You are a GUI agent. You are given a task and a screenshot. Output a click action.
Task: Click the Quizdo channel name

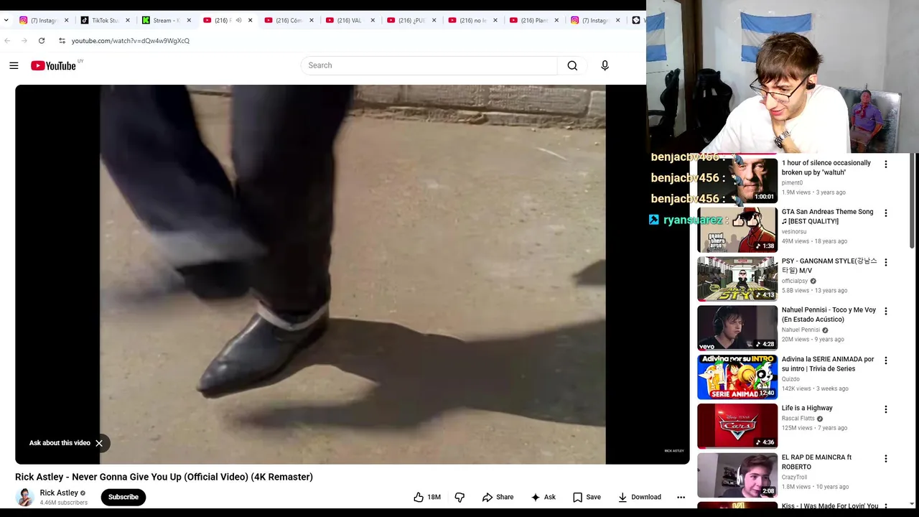point(790,379)
